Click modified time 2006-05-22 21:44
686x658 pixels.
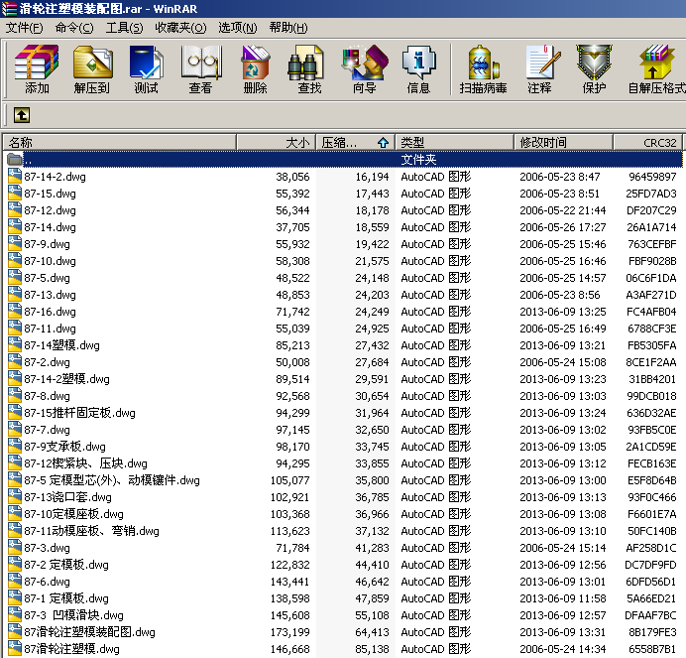(x=563, y=210)
